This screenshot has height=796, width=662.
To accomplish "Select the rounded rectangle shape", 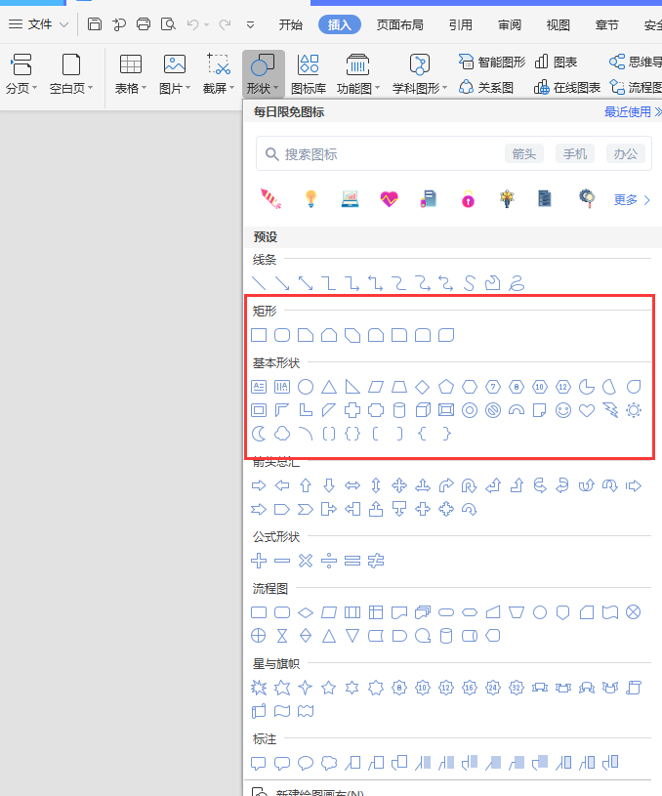I will 282,335.
